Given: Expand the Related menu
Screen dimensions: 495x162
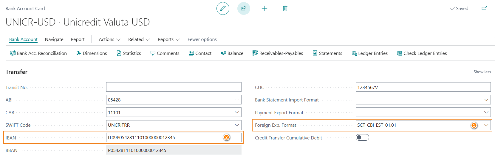Looking at the screenshot, I should (x=139, y=39).
